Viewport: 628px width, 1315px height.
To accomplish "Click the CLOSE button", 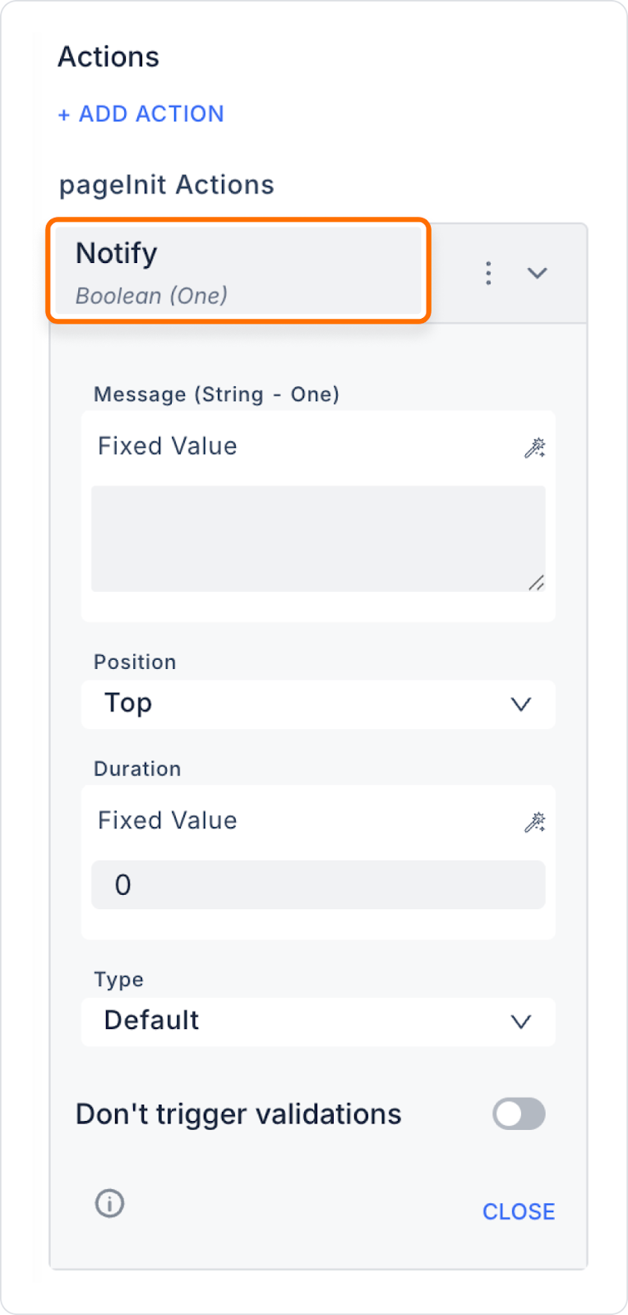I will click(519, 1211).
